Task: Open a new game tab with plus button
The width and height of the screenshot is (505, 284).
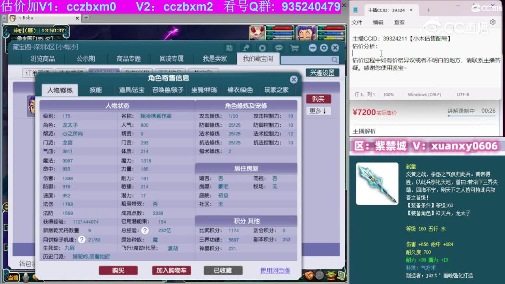Action: 86,18
